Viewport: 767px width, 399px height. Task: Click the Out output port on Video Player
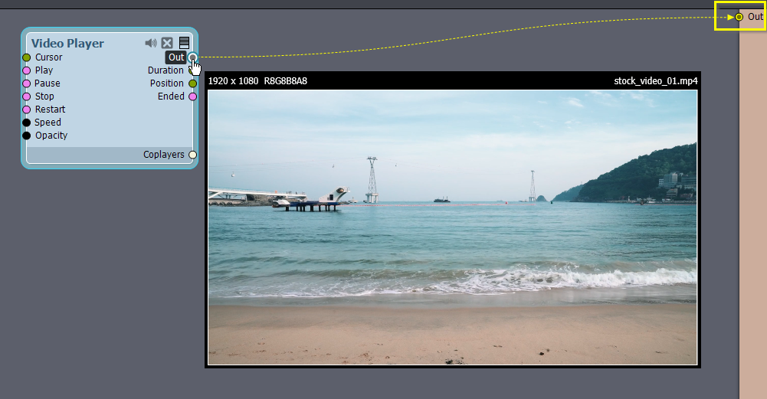coord(193,57)
